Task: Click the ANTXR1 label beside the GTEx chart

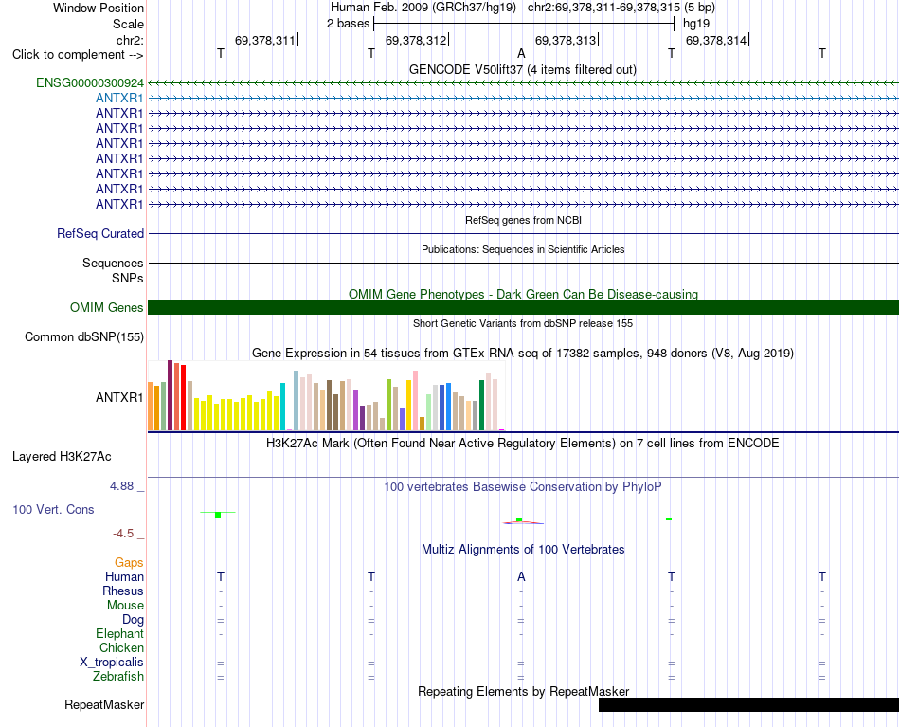Action: click(x=119, y=397)
